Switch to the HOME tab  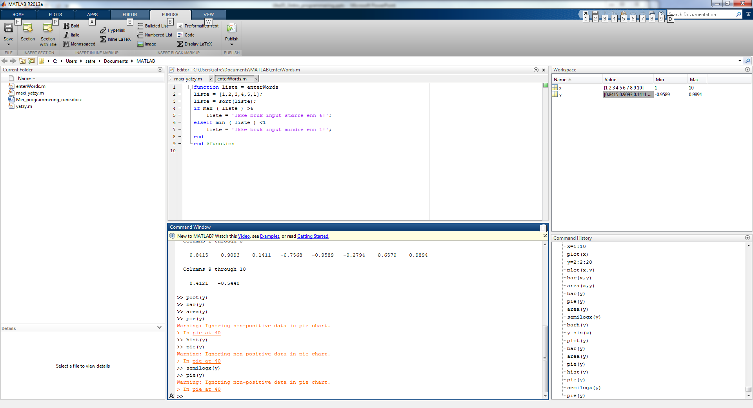18,15
